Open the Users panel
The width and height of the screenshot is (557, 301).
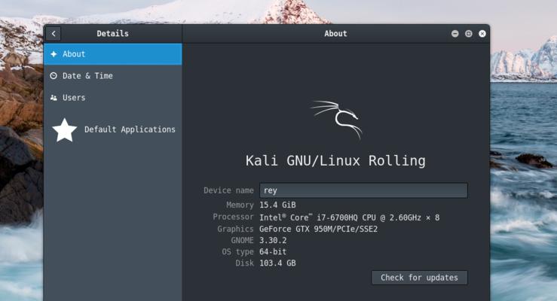coord(113,98)
